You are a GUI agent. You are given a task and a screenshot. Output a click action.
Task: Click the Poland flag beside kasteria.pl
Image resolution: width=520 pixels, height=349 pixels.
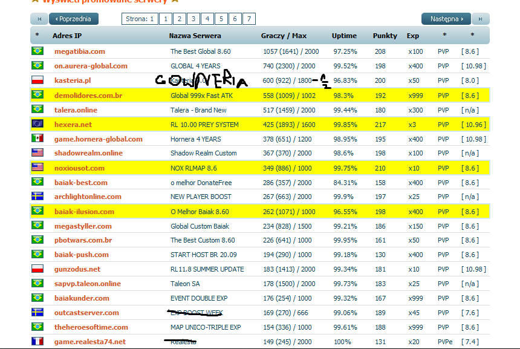[x=37, y=80]
